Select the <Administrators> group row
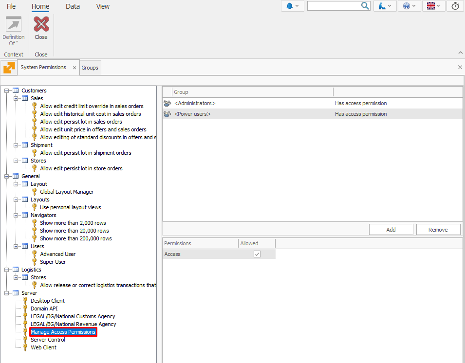Image resolution: width=465 pixels, height=363 pixels. point(195,103)
